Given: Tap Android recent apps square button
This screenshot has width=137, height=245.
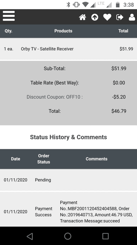Looking at the screenshot, I should (106, 236).
